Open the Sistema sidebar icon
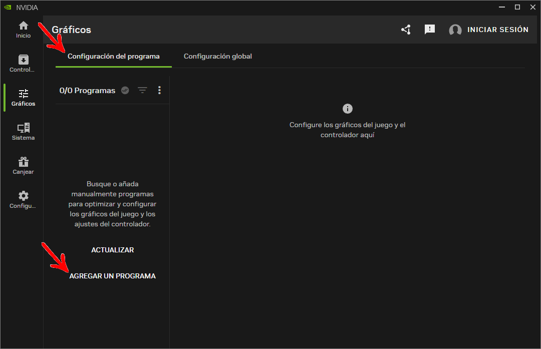This screenshot has width=541, height=349. point(24,128)
